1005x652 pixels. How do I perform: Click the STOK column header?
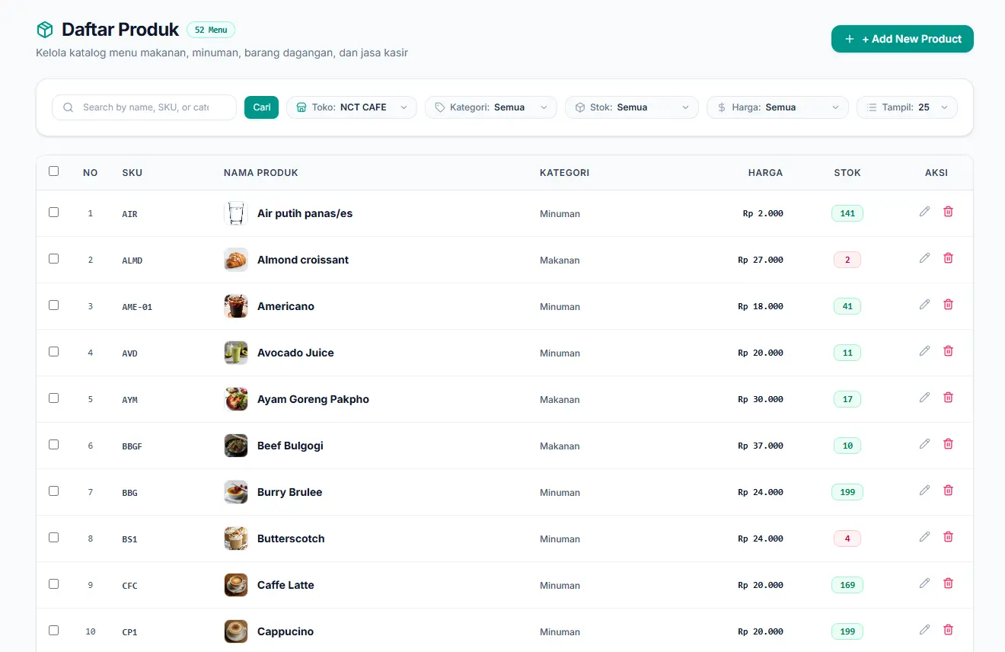tap(847, 173)
